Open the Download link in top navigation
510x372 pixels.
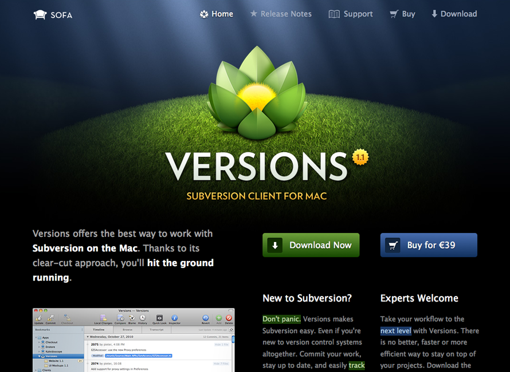click(454, 14)
